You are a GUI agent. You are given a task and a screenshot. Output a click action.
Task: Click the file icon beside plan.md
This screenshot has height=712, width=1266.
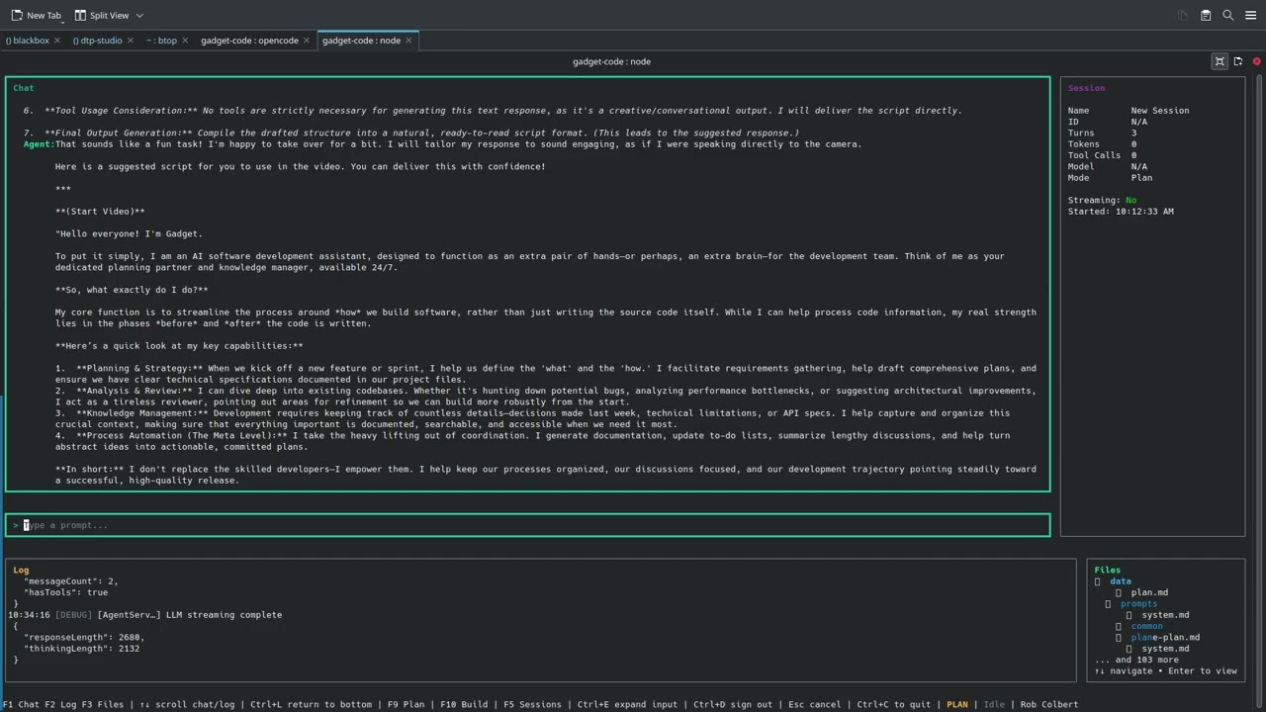pyautogui.click(x=1119, y=592)
